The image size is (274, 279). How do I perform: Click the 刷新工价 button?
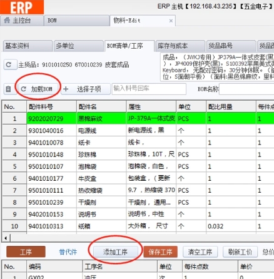[240, 252]
